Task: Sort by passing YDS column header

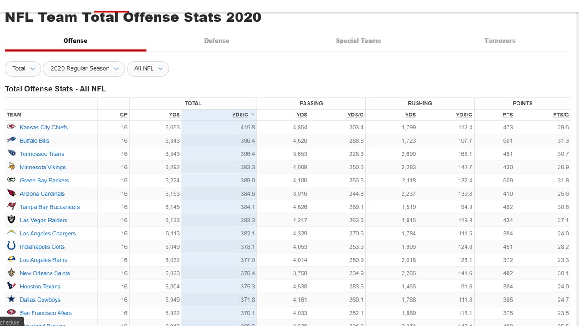Action: 302,115
